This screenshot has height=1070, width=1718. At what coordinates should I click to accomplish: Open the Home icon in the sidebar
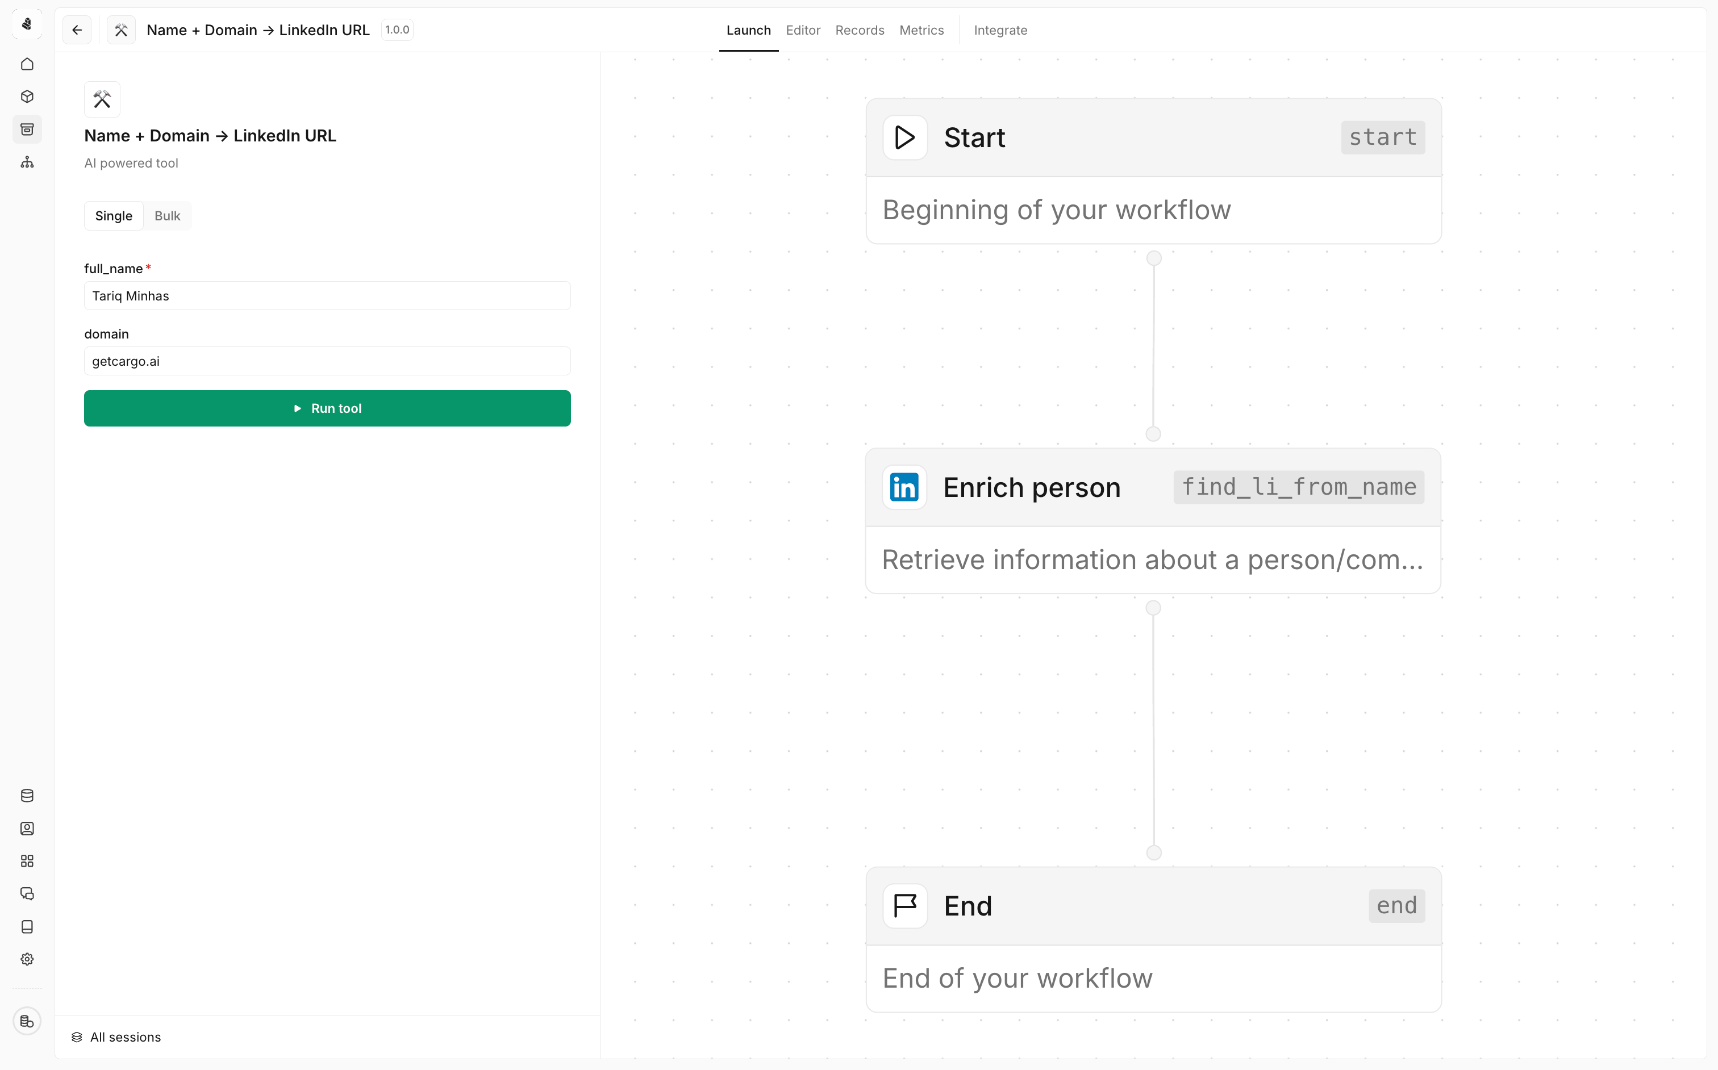pyautogui.click(x=27, y=64)
